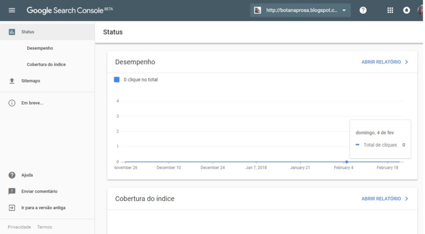Viewport: 425px width, 234px height.
Task: Click 'Total de cliques' in the tooltip
Action: coord(380,145)
